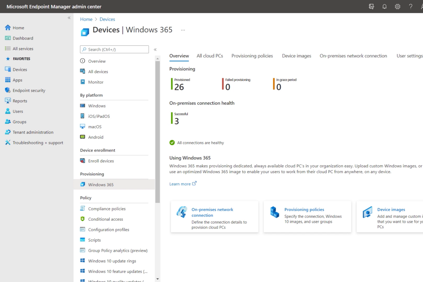Open the Device images tab
The width and height of the screenshot is (423, 282).
(296, 56)
